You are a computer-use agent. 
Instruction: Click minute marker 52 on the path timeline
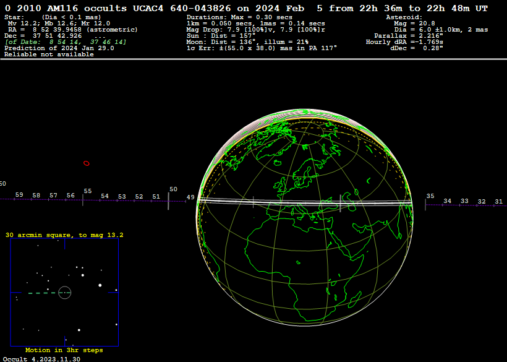[x=139, y=197]
